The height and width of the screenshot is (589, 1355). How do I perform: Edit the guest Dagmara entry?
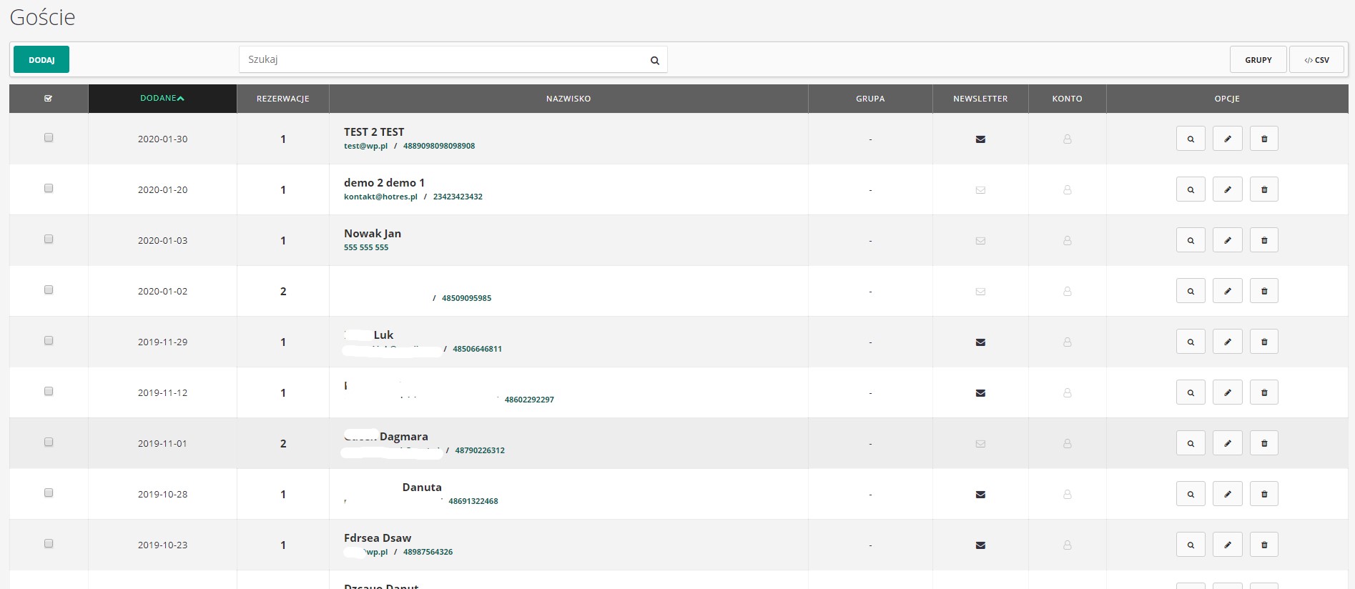click(1227, 443)
